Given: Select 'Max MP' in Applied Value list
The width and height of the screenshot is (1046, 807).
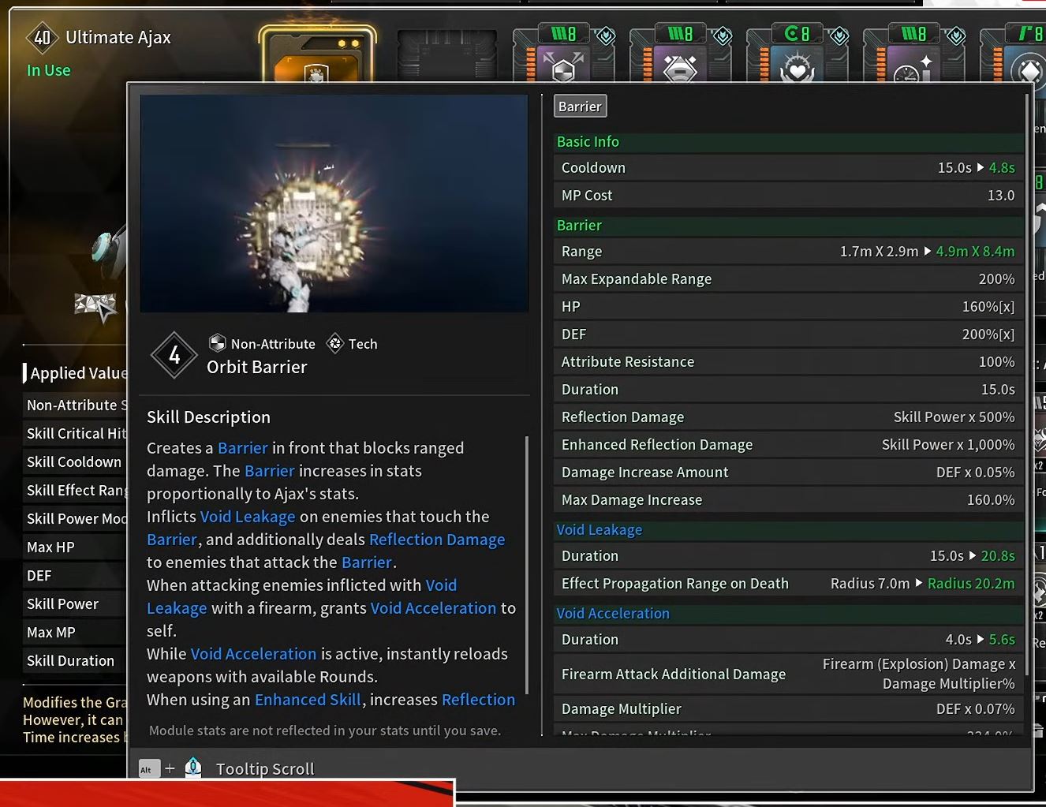Looking at the screenshot, I should point(74,633).
